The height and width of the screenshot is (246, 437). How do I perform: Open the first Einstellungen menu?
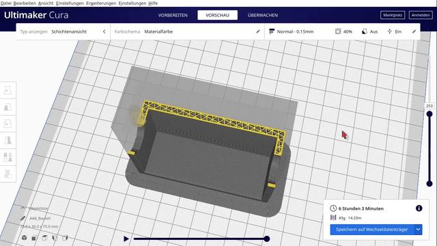pos(70,3)
